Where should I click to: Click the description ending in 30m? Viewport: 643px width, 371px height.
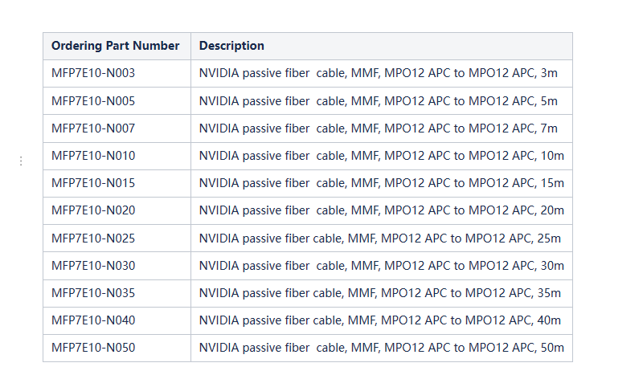(x=381, y=266)
